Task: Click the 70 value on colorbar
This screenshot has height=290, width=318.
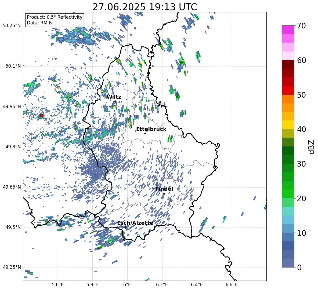Action: 301,26
